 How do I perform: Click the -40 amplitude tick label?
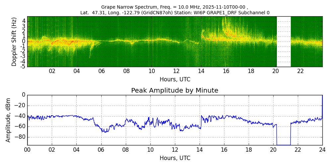tap(20, 116)
